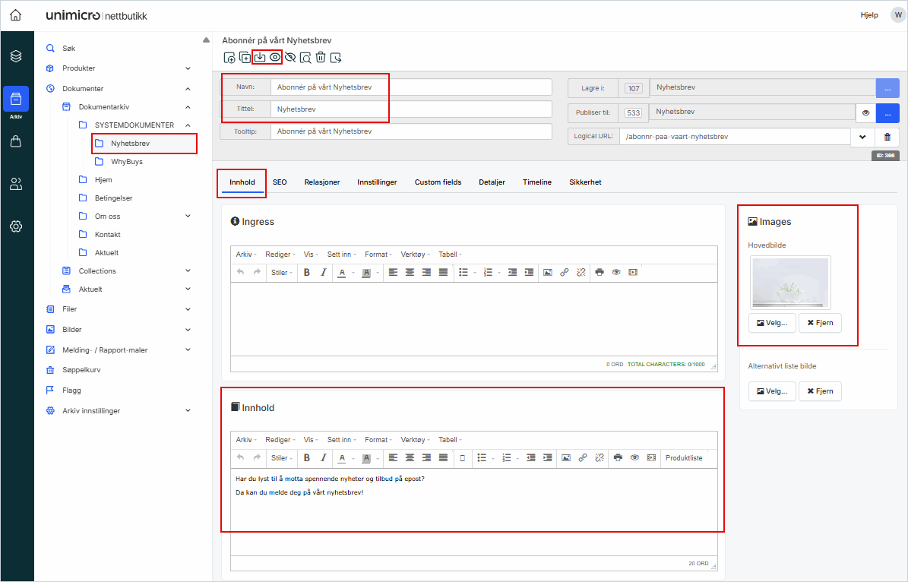Click the new document icon in top toolbar

pyautogui.click(x=229, y=57)
